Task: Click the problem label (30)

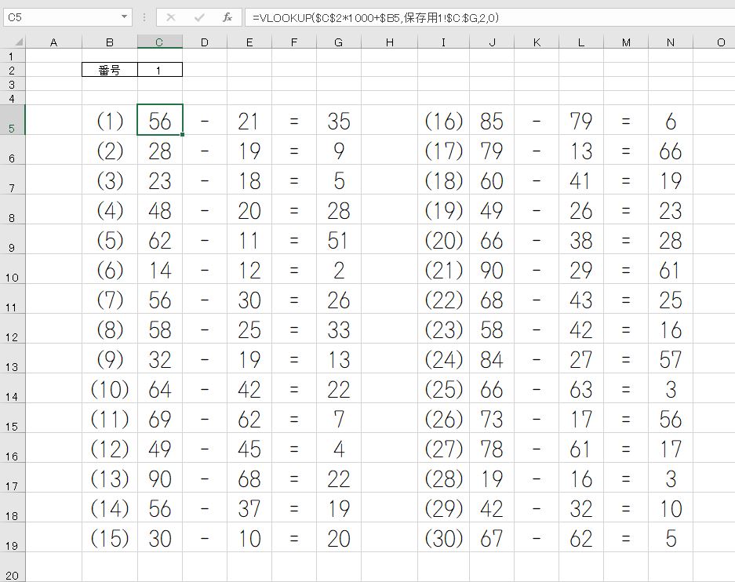Action: [444, 538]
